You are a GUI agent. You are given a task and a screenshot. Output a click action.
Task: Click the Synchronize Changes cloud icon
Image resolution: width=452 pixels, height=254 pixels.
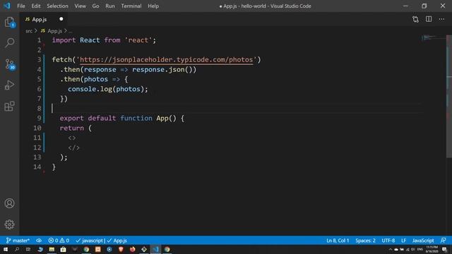tap(39, 241)
